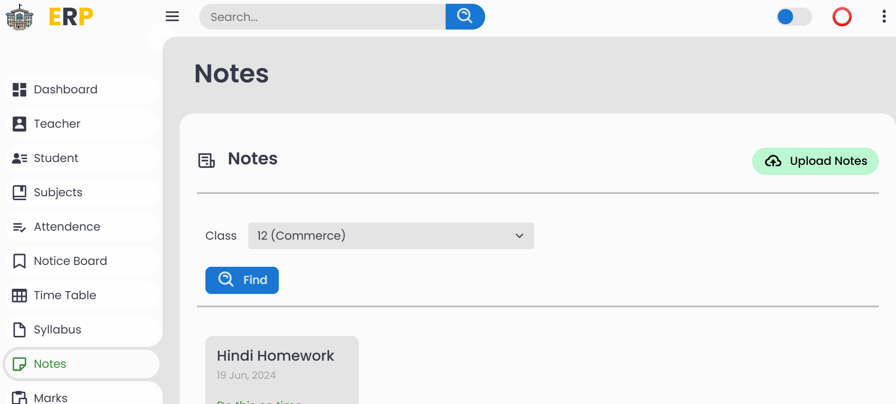The width and height of the screenshot is (896, 404).
Task: Click the Class dropdown chevron arrow
Action: 519,236
